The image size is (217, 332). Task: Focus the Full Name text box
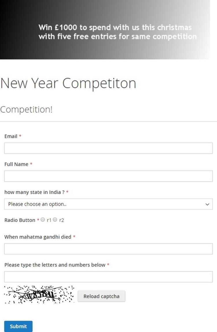coord(108,176)
